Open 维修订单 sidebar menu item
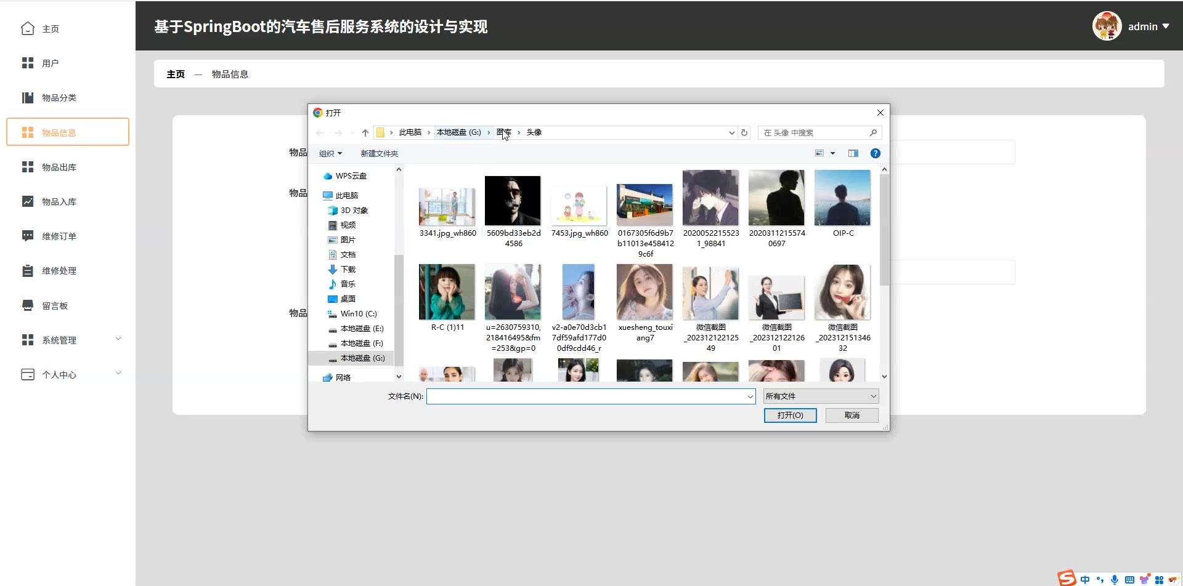This screenshot has width=1183, height=586. pos(68,236)
